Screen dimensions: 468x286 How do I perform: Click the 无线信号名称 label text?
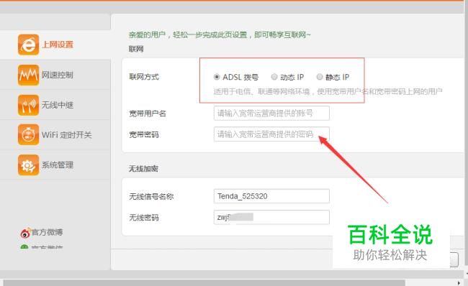tap(151, 197)
